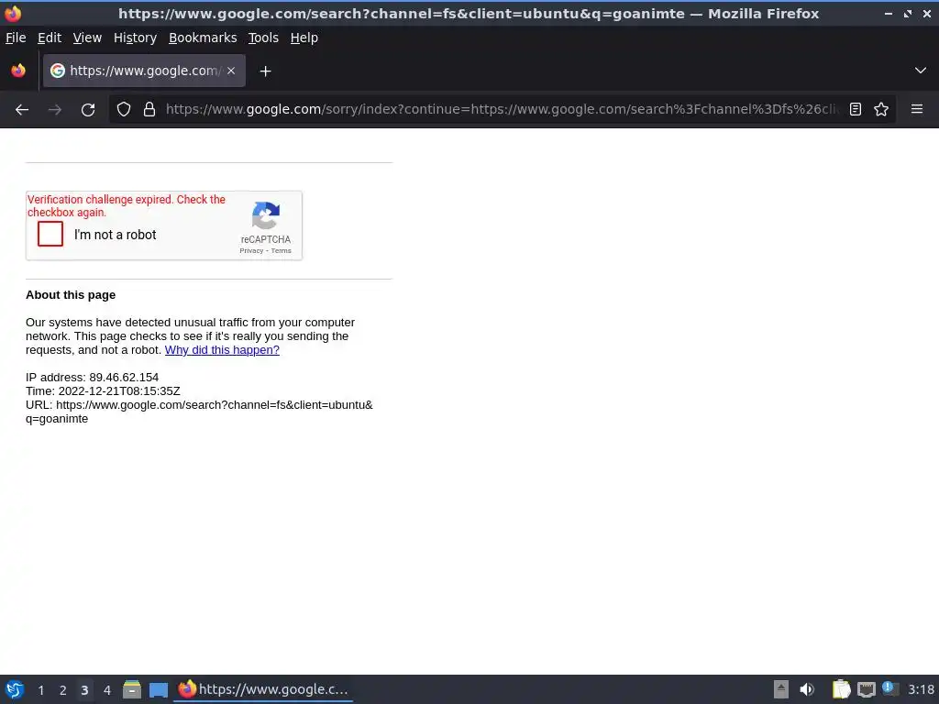The height and width of the screenshot is (704, 939).
Task: Open the View menu
Action: (x=87, y=38)
